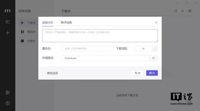Screen dimensions: 200x111
Task: Open preferences sliders icon in sidebar
Action: [8, 92]
